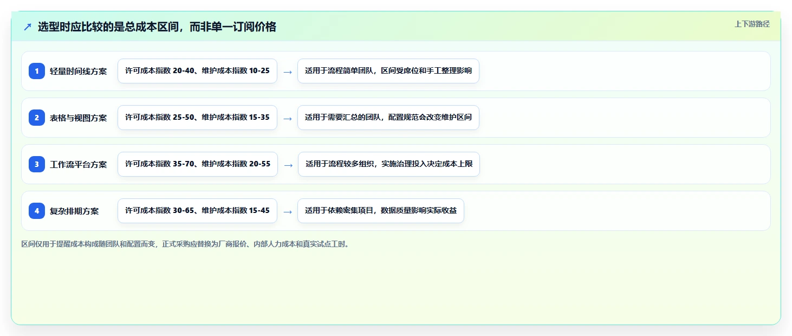Viewport: 792px width, 336px height.
Task: Click the arrow in the 表格与视图方案 row
Action: 288,118
